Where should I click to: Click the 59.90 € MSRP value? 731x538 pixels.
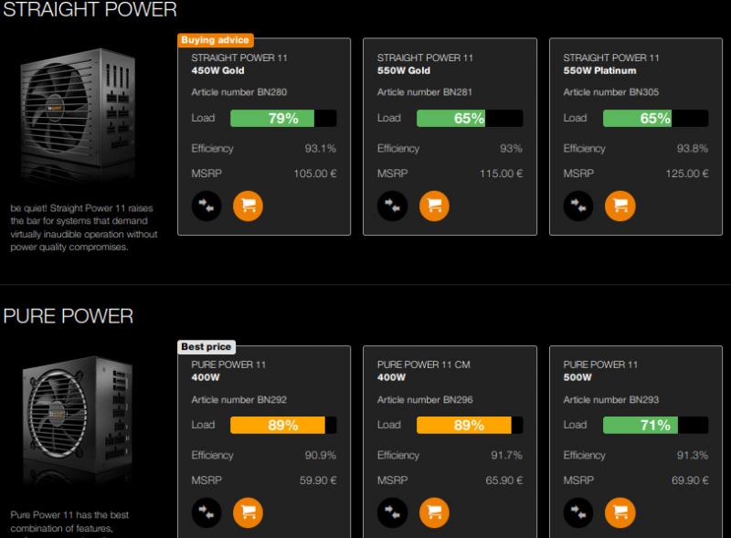point(318,480)
